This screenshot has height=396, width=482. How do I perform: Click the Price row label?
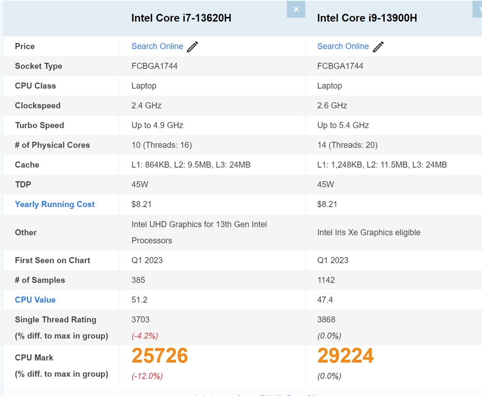25,46
